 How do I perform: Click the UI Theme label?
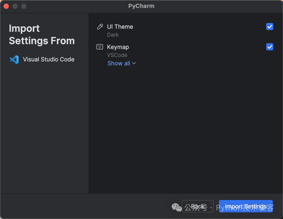click(x=120, y=27)
